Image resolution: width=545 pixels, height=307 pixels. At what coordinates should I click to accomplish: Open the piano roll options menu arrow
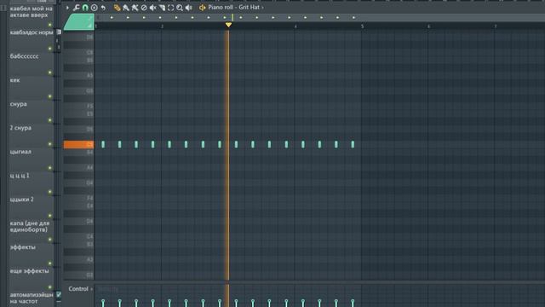click(x=67, y=8)
